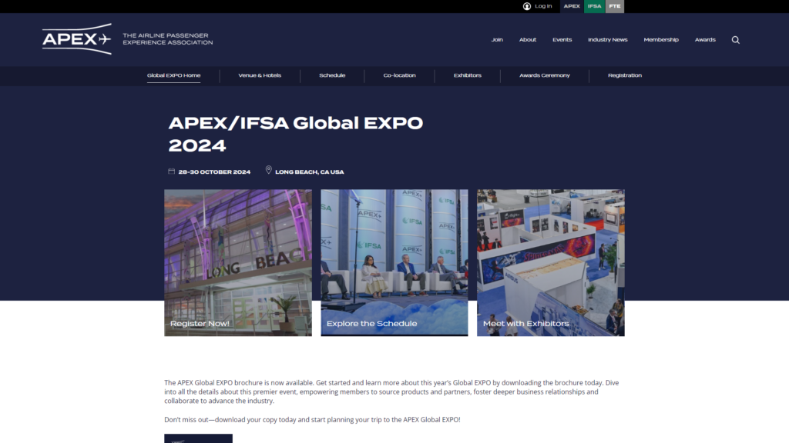Screen dimensions: 789x443
Task: Click the Log in link
Action: [x=543, y=6]
